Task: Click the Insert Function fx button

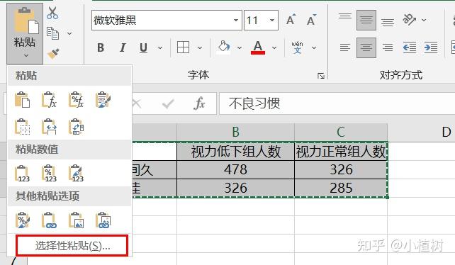Action: click(199, 103)
